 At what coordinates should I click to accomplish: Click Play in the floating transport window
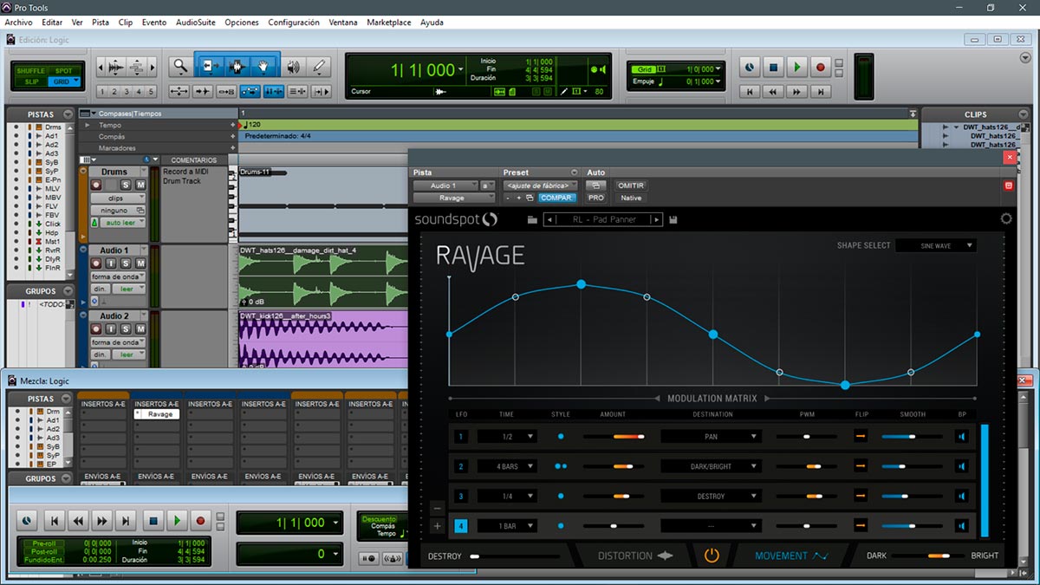coord(177,521)
